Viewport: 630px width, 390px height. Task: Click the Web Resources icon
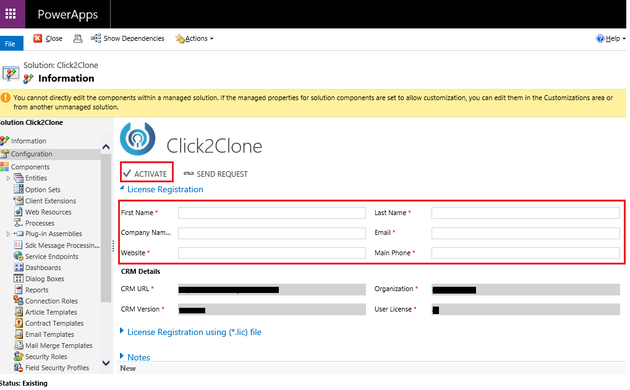tap(19, 211)
